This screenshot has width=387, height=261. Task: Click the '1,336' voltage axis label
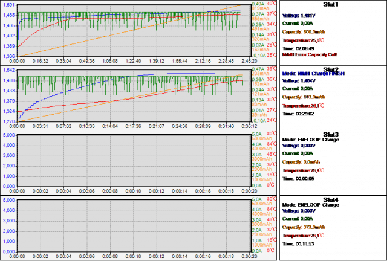tap(8, 57)
